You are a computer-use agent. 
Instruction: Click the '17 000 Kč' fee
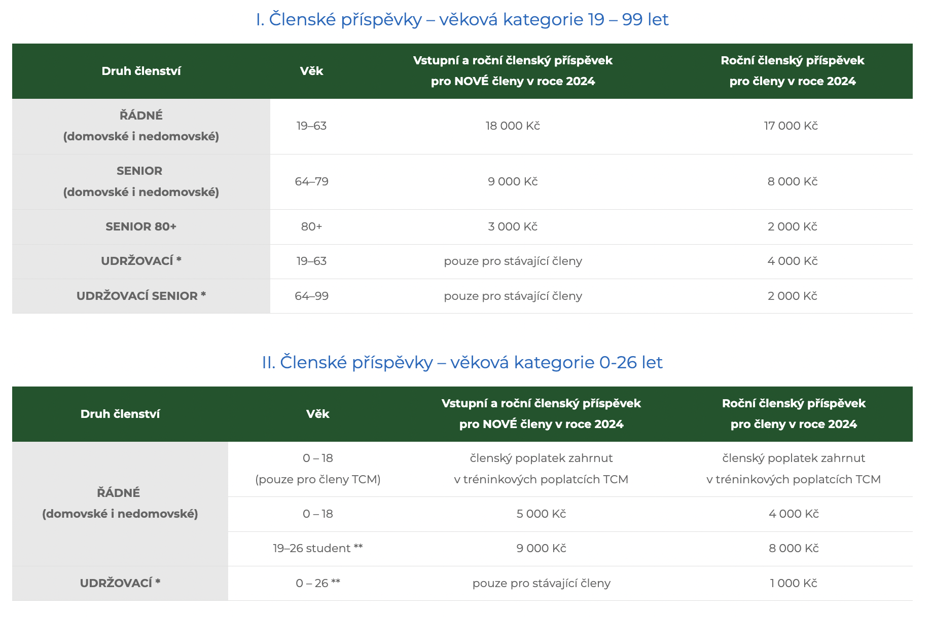point(791,126)
